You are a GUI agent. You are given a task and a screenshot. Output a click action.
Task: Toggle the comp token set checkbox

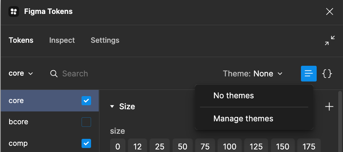(x=86, y=143)
